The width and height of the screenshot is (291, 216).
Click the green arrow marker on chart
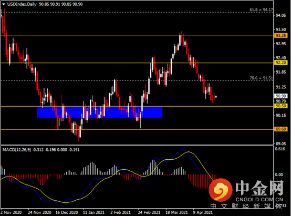(59, 122)
